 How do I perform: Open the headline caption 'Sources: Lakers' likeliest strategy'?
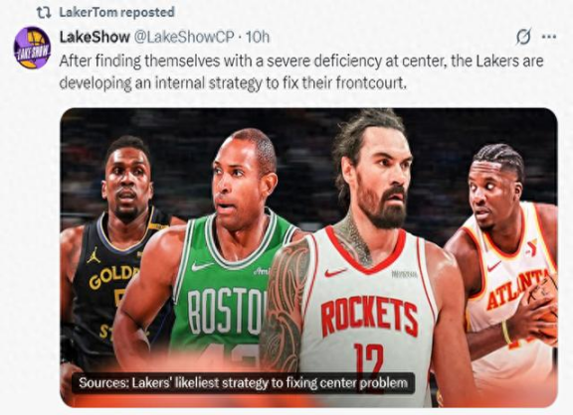(x=243, y=383)
